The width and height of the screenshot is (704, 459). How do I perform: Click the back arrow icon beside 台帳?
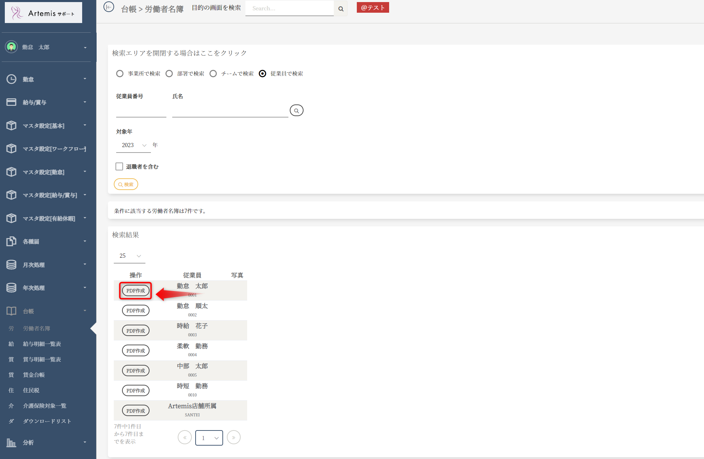coord(109,7)
